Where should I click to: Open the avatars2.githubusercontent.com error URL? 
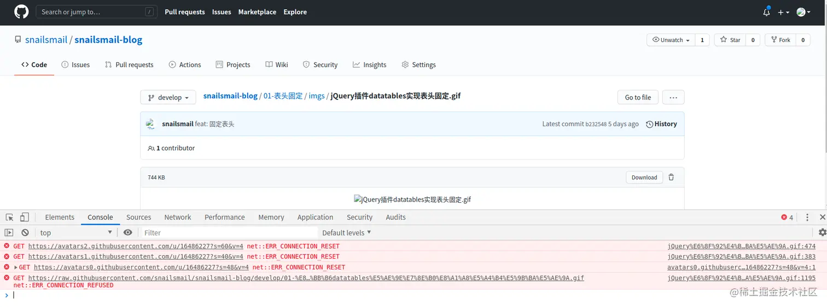[x=136, y=246]
